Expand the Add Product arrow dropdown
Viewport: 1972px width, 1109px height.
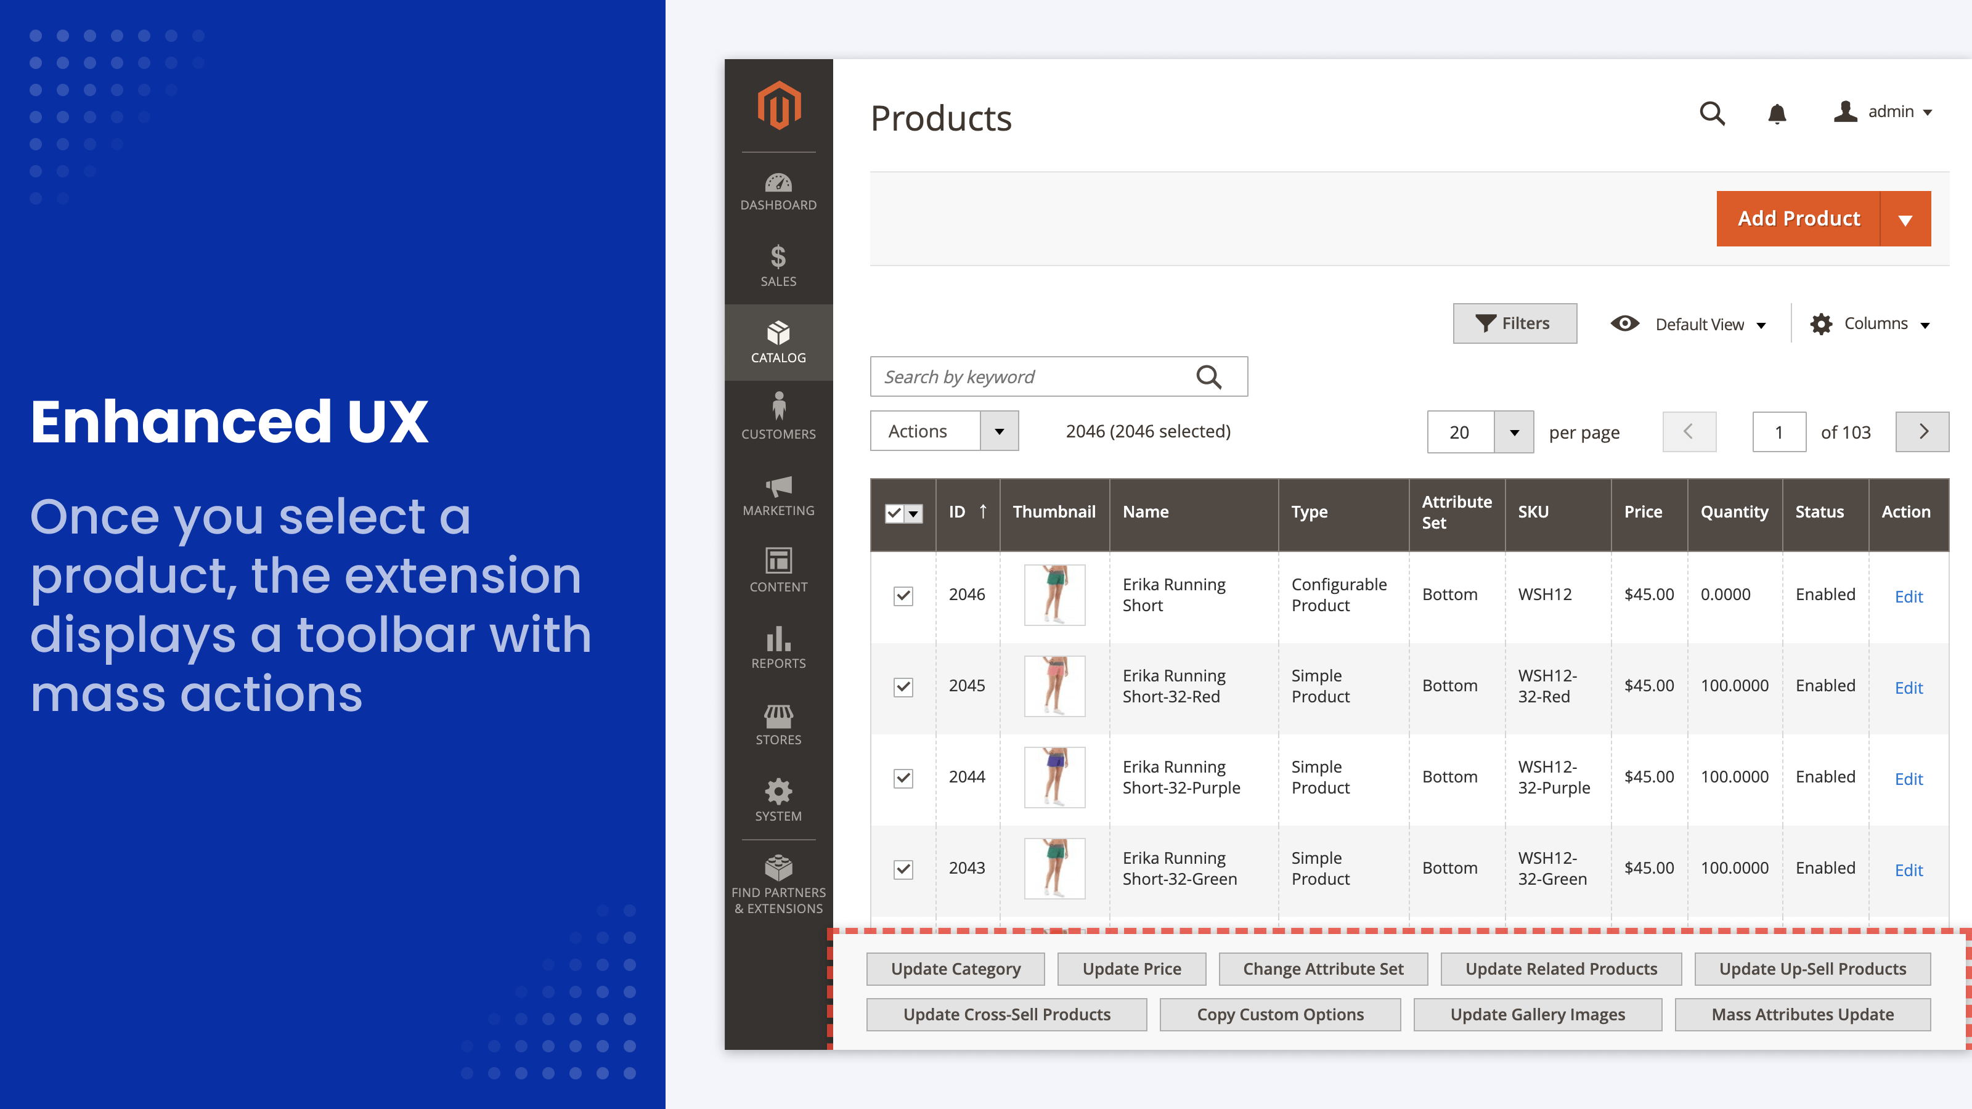[x=1905, y=219]
